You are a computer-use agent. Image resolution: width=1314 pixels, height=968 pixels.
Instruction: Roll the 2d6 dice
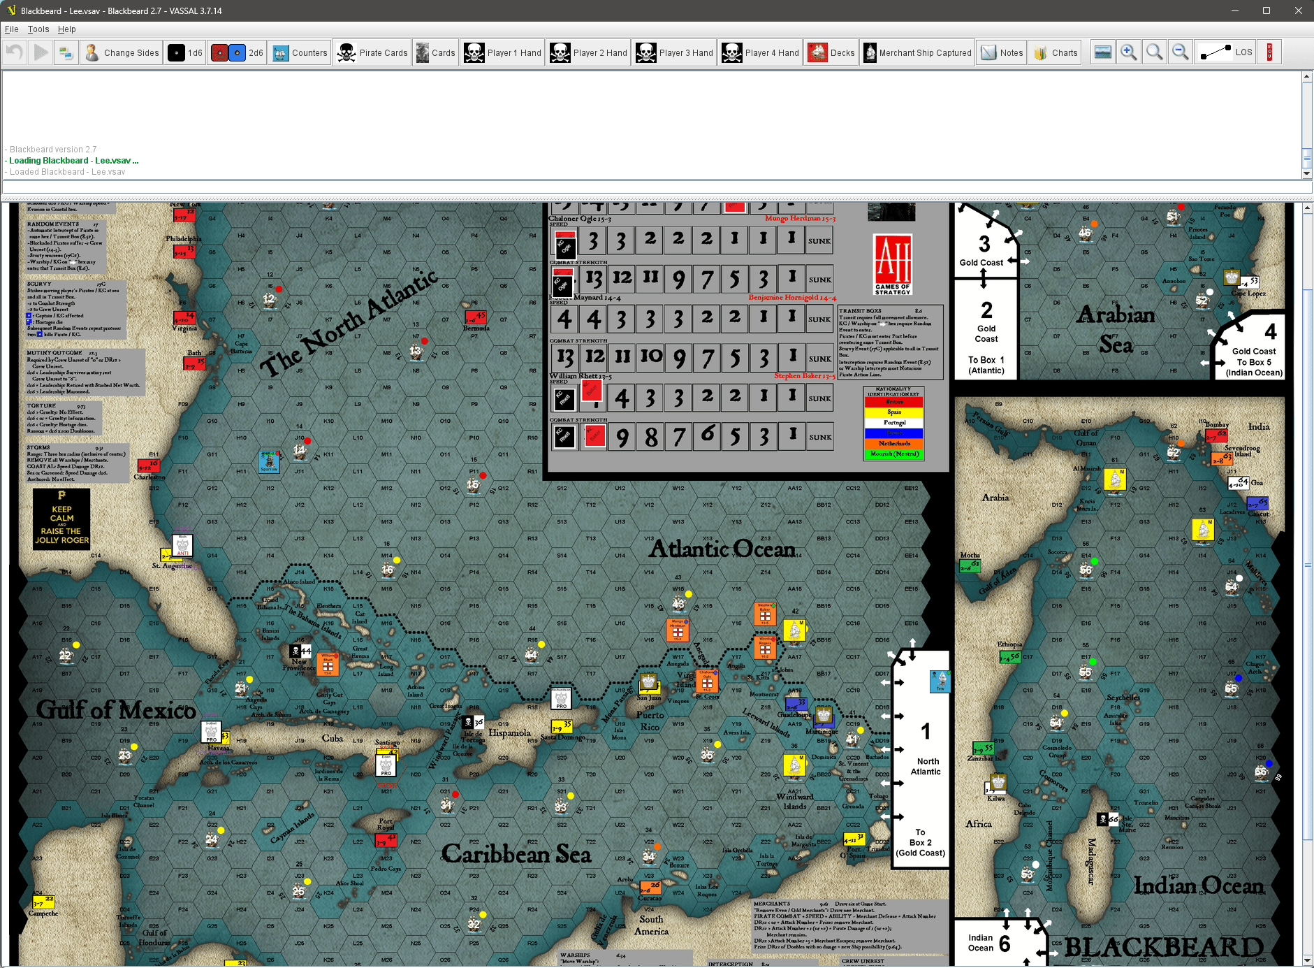pos(238,52)
